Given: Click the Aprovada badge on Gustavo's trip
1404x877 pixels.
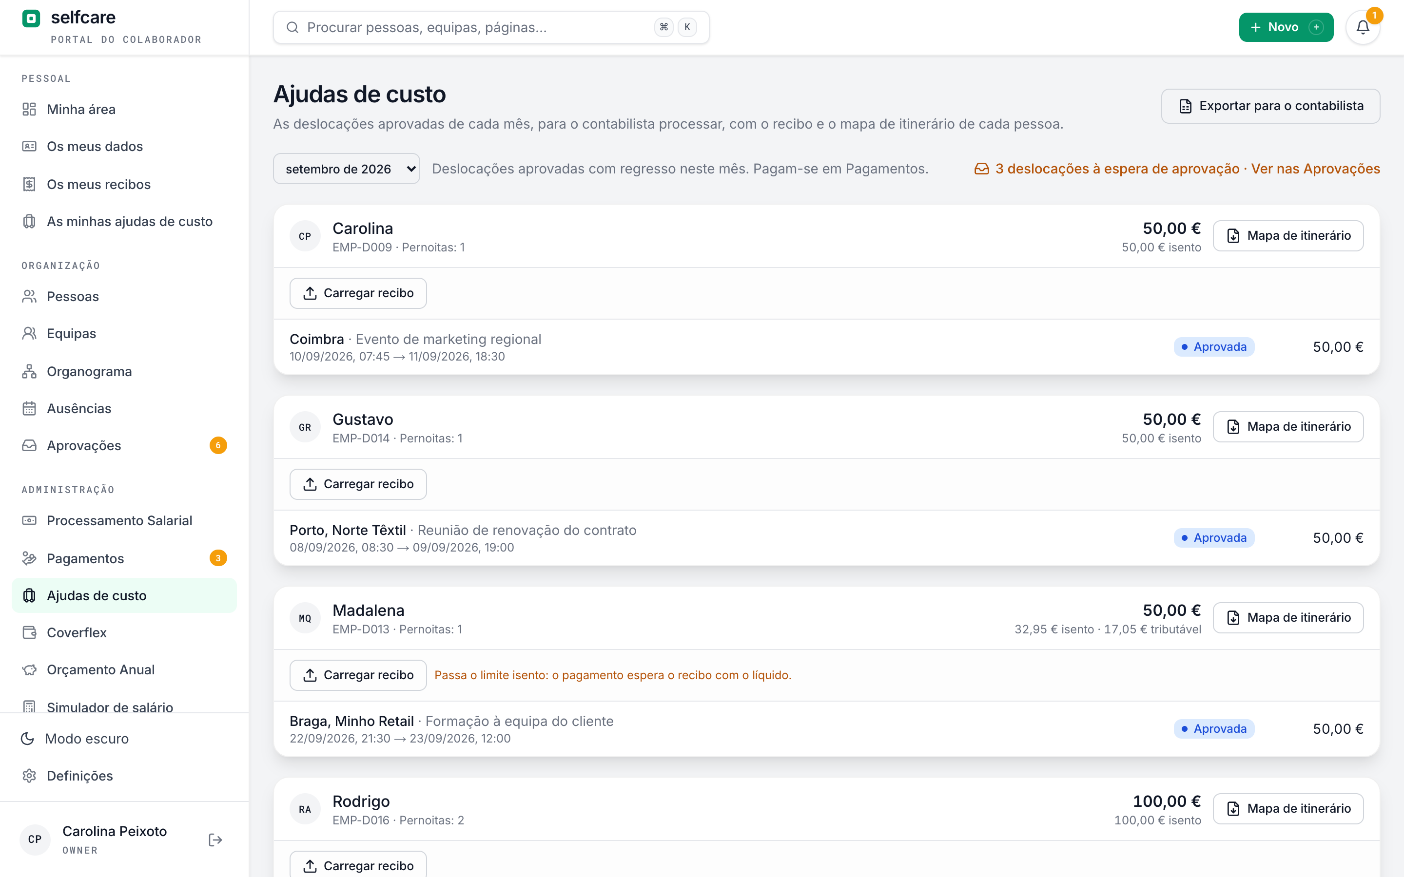Looking at the screenshot, I should click(x=1214, y=538).
